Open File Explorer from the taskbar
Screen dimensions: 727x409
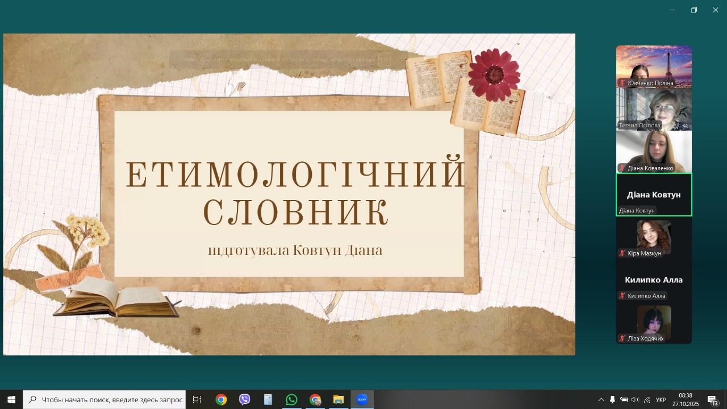pos(339,400)
